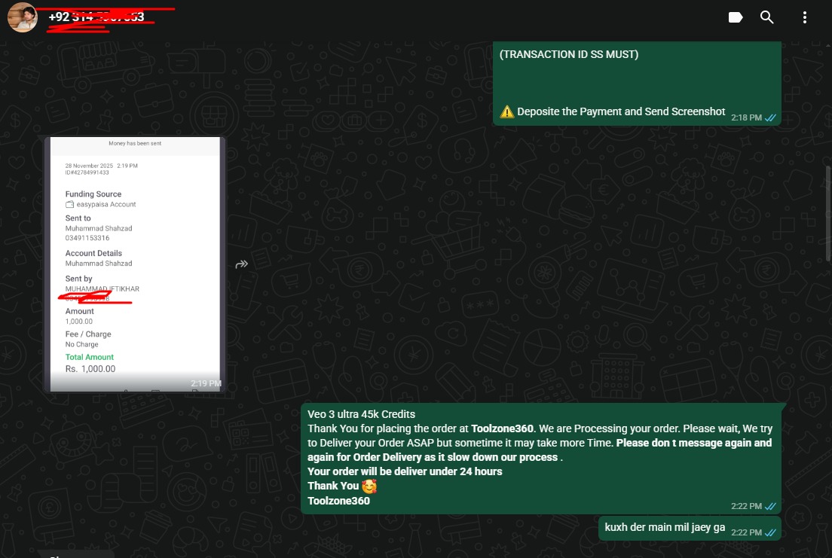Click the '(TRANSACTION ID SS MUST)' message text
Screen dimensions: 832x558
[x=569, y=54]
